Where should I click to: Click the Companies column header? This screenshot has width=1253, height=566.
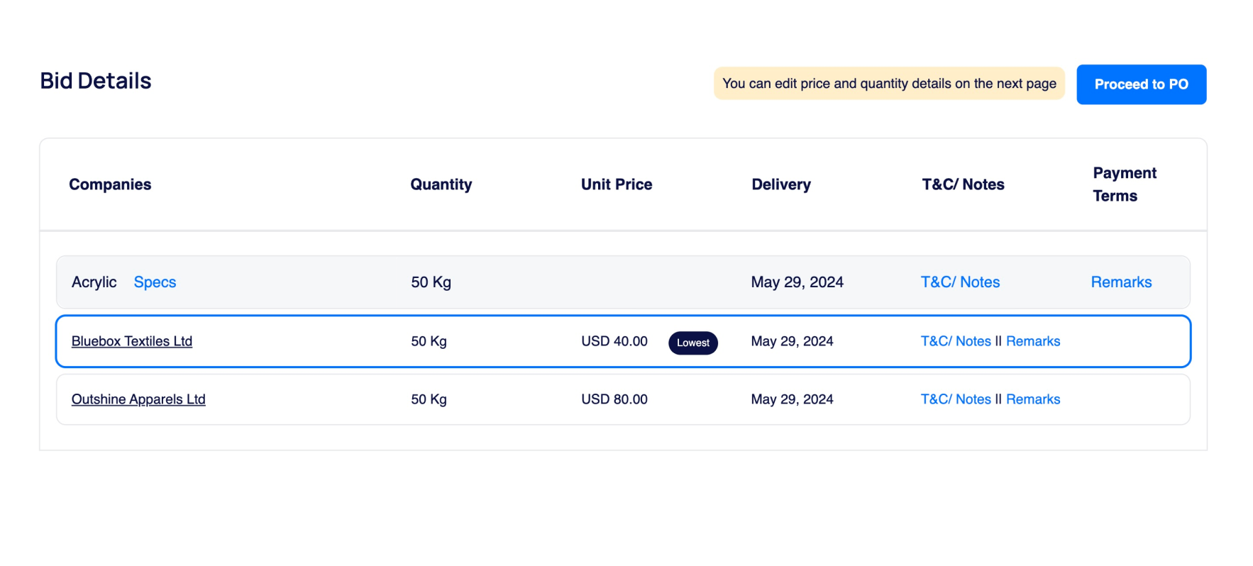click(110, 184)
